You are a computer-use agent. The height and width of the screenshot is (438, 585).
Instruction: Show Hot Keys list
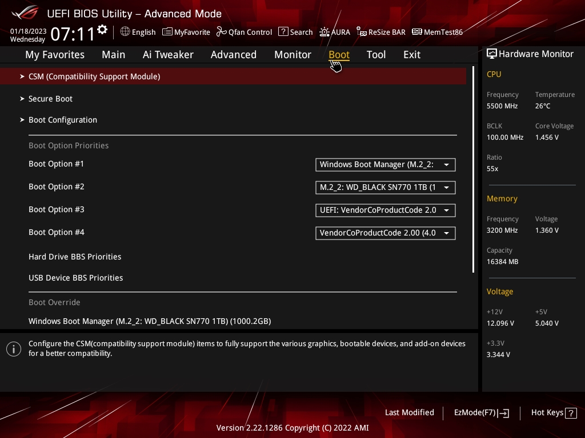click(x=554, y=413)
